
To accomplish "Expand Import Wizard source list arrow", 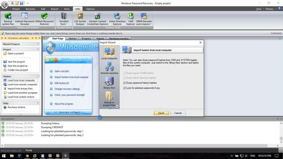I will [117, 106].
